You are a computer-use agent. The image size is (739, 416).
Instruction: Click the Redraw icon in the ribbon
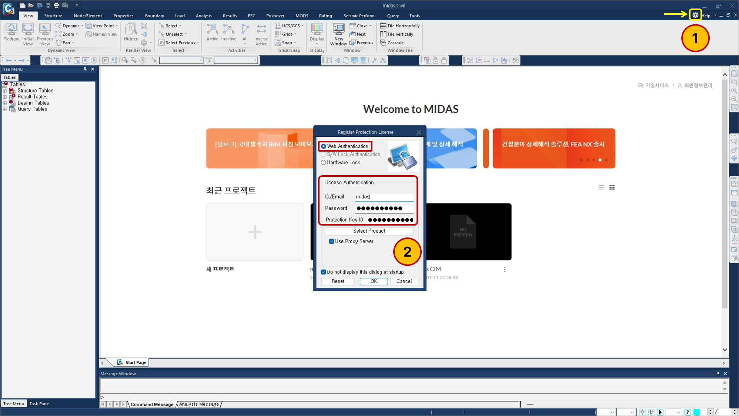11,32
